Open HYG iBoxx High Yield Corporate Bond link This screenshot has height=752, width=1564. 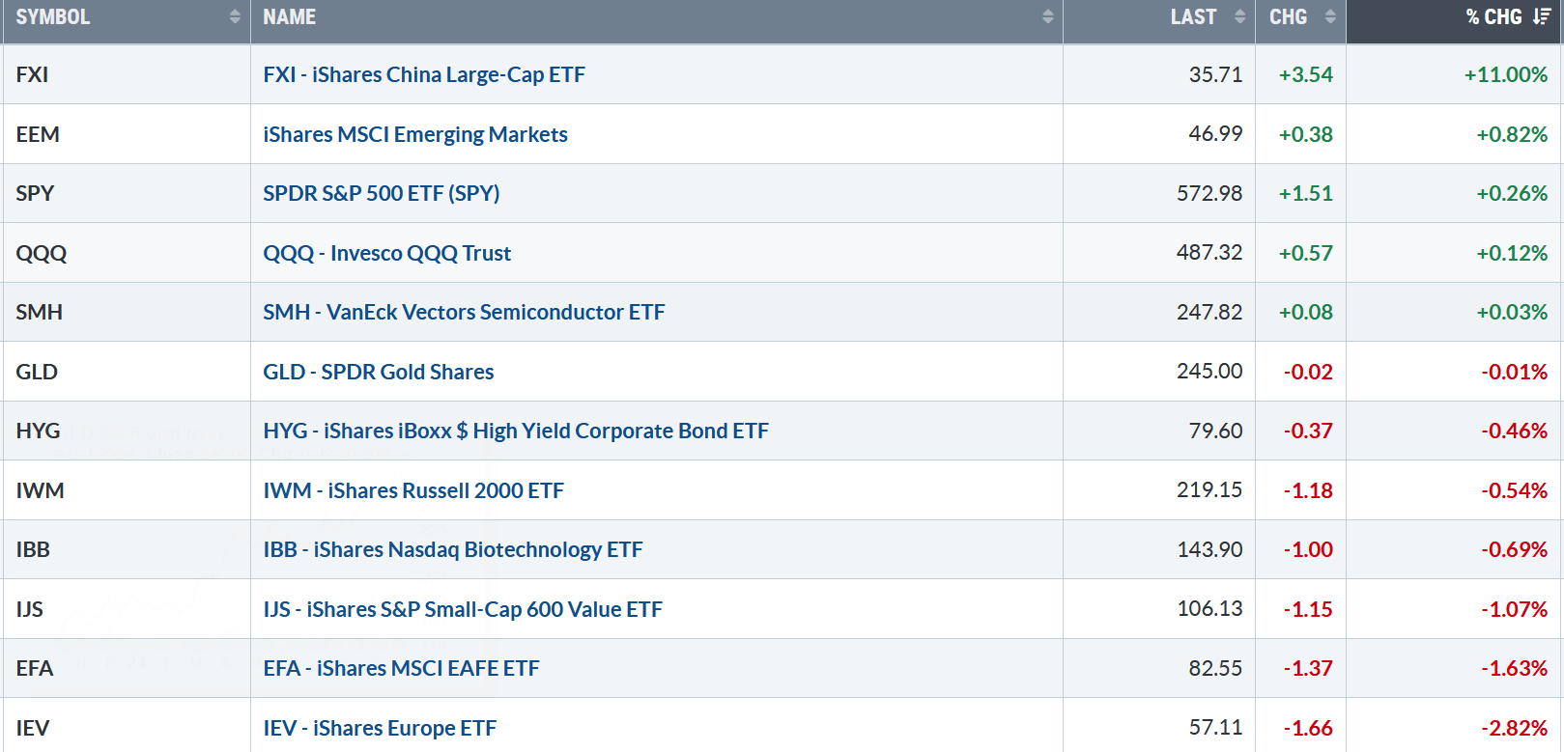pos(516,431)
